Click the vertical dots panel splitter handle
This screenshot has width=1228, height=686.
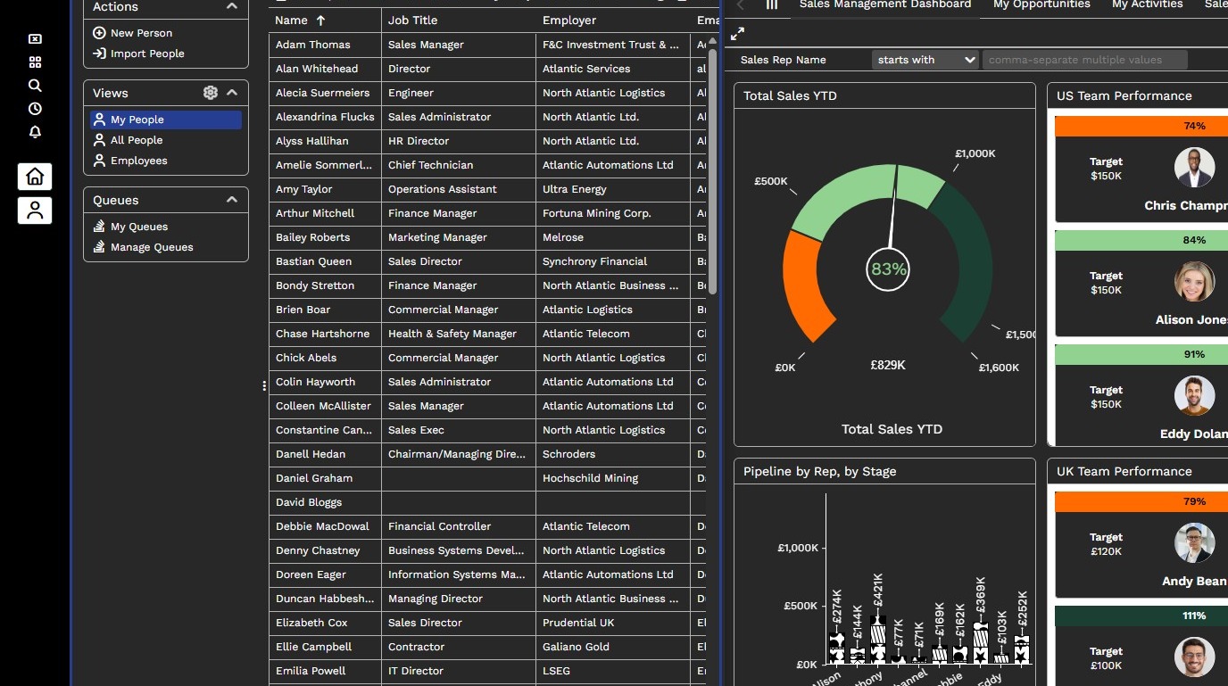tap(264, 386)
